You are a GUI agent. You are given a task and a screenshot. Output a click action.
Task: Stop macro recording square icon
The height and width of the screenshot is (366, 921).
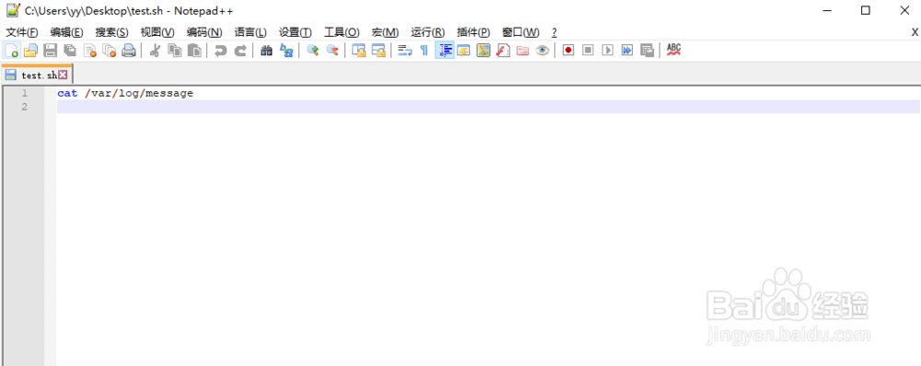click(588, 51)
